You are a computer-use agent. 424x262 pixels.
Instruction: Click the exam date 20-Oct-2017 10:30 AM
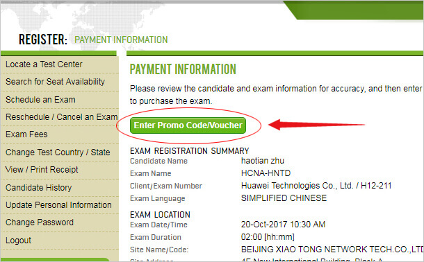point(283,225)
